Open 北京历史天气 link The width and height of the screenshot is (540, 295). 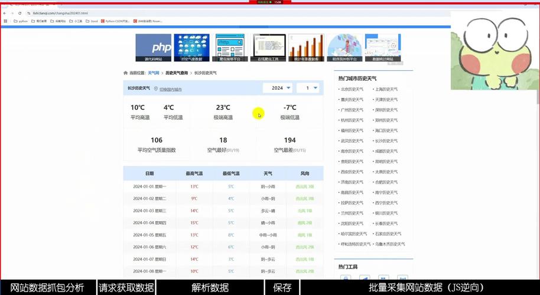(x=352, y=89)
